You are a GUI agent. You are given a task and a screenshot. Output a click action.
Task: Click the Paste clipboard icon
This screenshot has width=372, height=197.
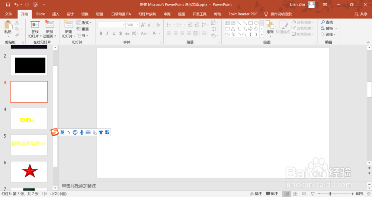[x=8, y=24]
